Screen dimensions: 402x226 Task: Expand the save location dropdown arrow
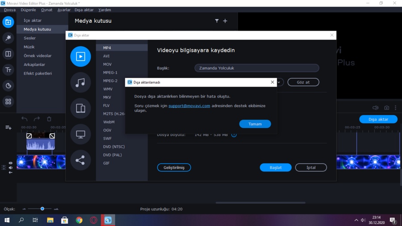(x=279, y=82)
